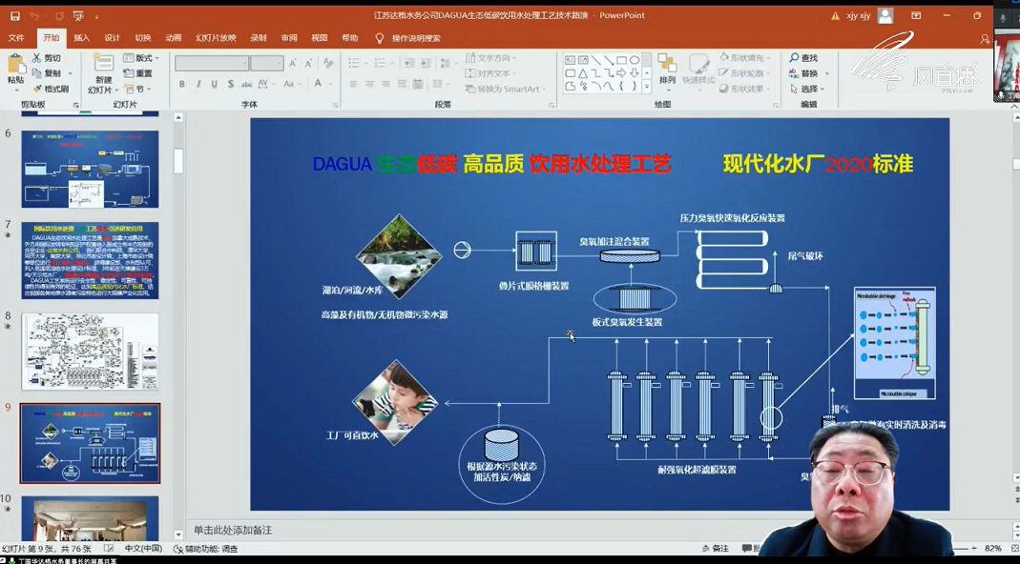1020x564 pixels.
Task: Clear all formatting icon
Action: (x=328, y=63)
